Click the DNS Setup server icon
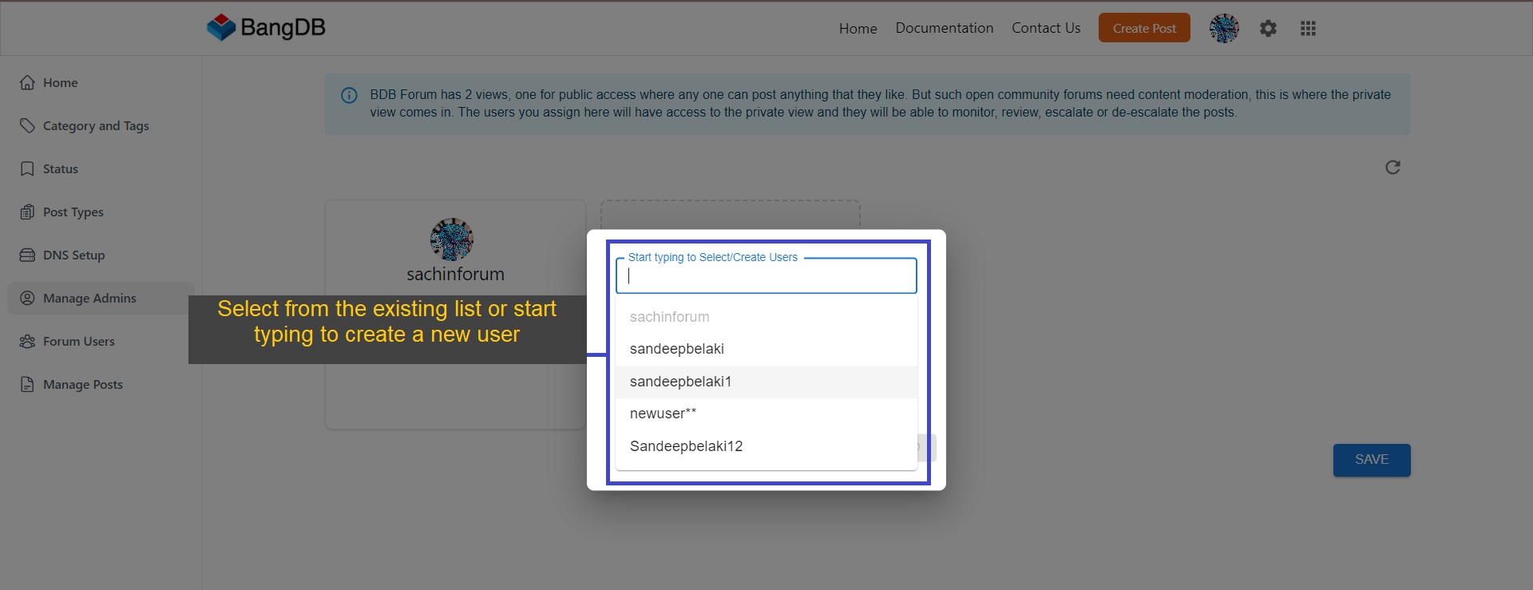 27,255
